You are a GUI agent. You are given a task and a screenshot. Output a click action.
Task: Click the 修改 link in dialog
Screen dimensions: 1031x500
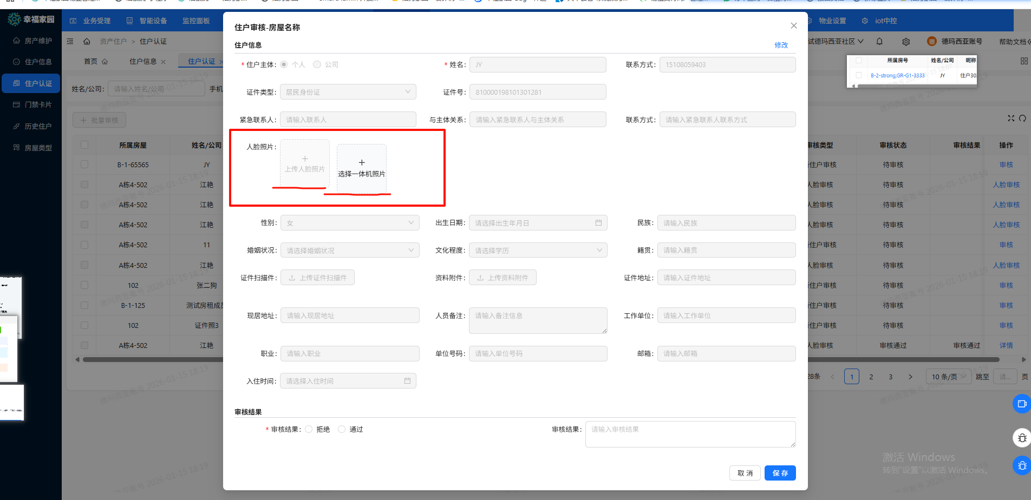(x=781, y=45)
